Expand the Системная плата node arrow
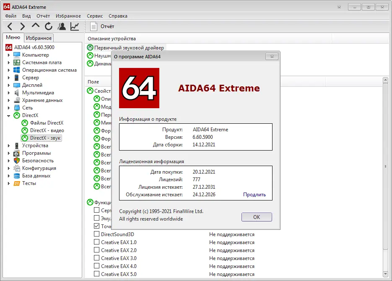392x281 pixels. 9,62
